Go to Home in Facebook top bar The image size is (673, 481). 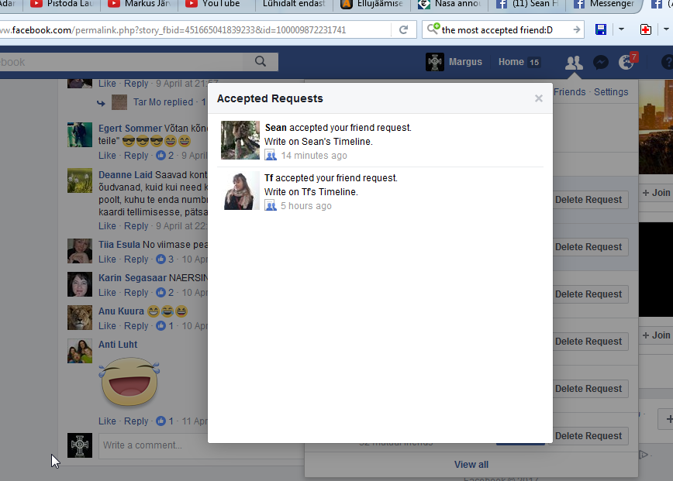[x=511, y=62]
